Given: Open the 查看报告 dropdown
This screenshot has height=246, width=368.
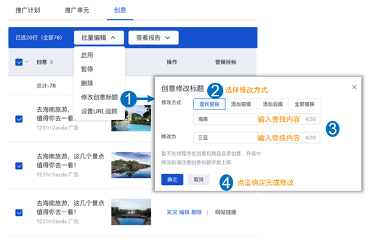Looking at the screenshot, I should pos(153,38).
